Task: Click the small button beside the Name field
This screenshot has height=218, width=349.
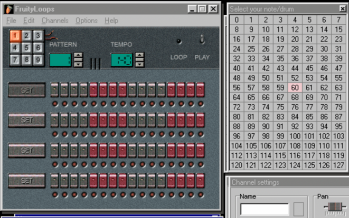Action: [x=298, y=209]
